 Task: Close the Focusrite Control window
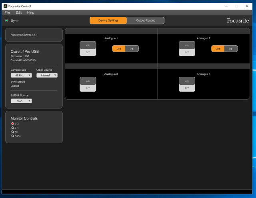[247, 6]
